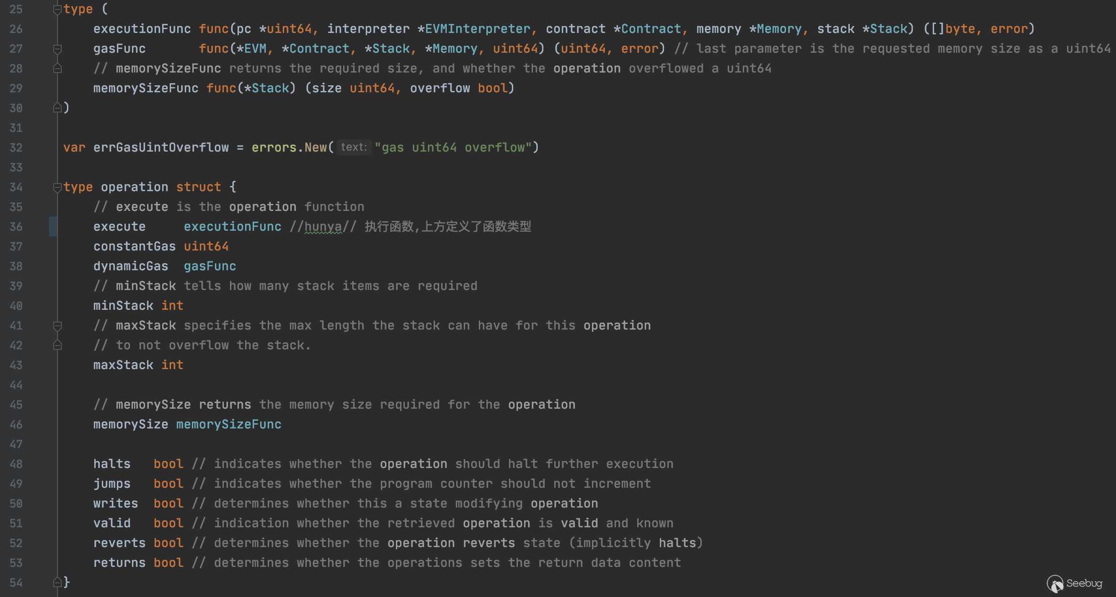Click the blue change marker on line 36

[53, 226]
